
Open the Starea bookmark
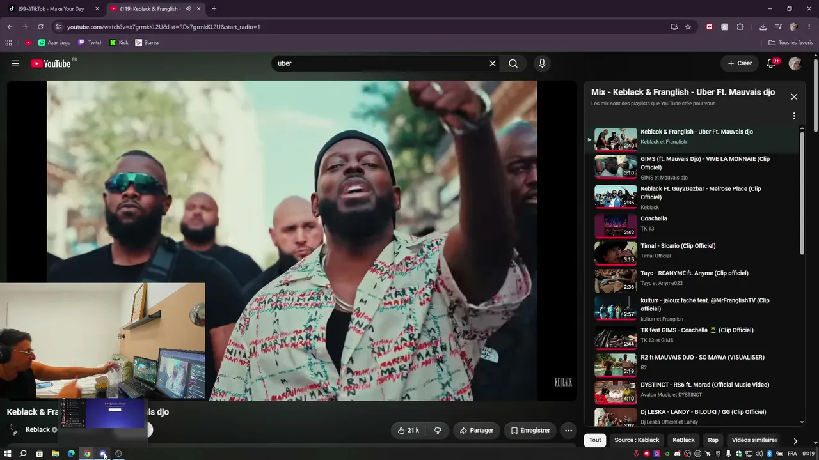point(147,43)
